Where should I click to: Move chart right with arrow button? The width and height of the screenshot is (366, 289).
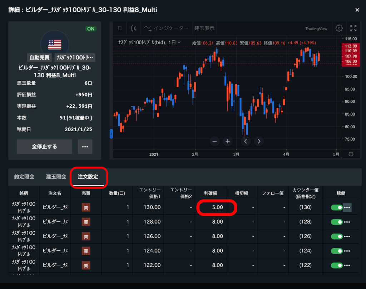(x=259, y=141)
